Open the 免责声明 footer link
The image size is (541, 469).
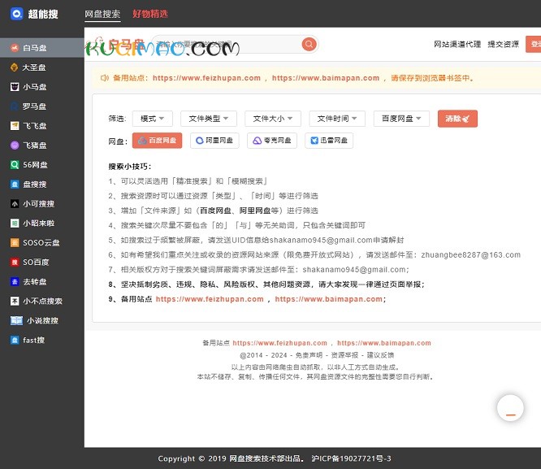[309, 355]
